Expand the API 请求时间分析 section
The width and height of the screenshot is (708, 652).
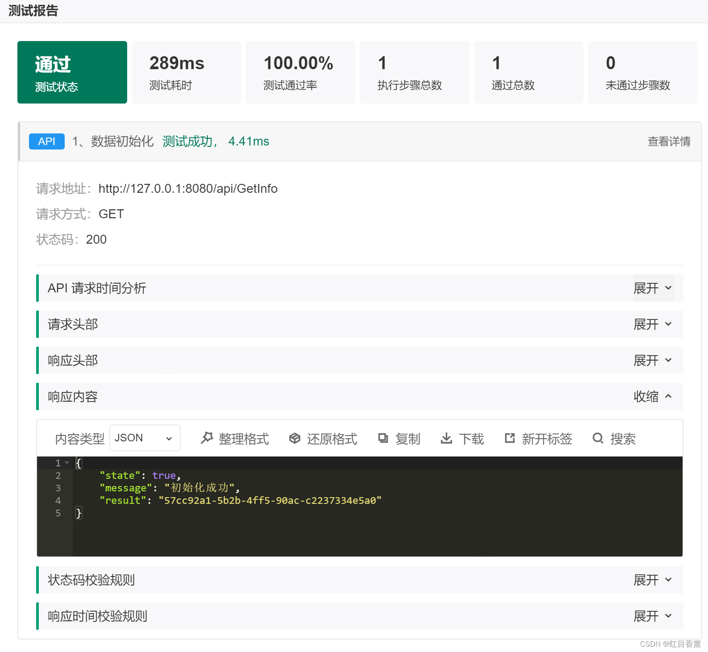pyautogui.click(x=653, y=288)
